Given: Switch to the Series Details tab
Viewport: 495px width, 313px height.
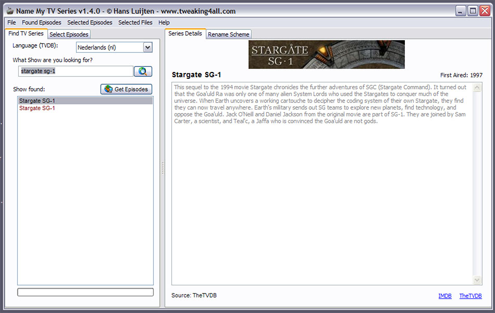Looking at the screenshot, I should point(185,33).
